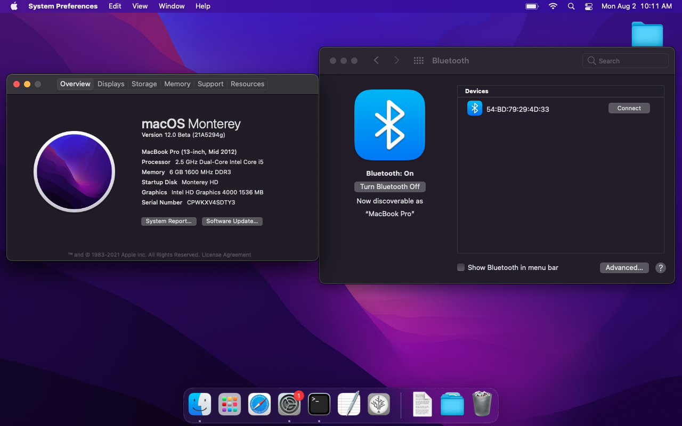This screenshot has height=426, width=682.
Task: Open System Preferences menu
Action: tap(63, 6)
